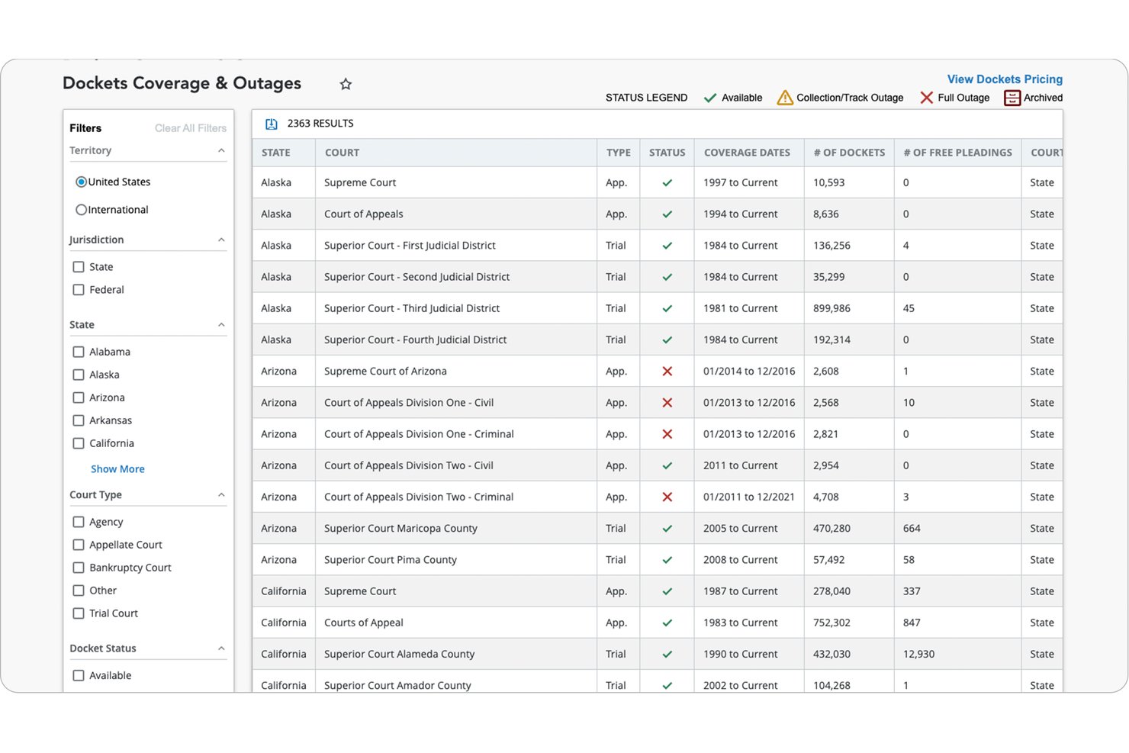
Task: Click status checkmark for First Judicial District
Action: [667, 246]
